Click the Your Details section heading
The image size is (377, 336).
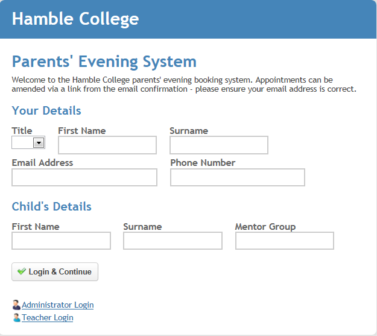[46, 110]
